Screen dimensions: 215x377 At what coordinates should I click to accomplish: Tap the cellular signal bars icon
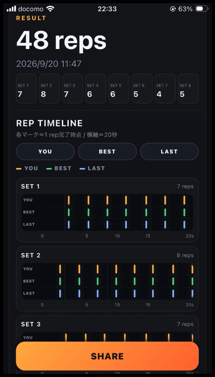[11, 9]
